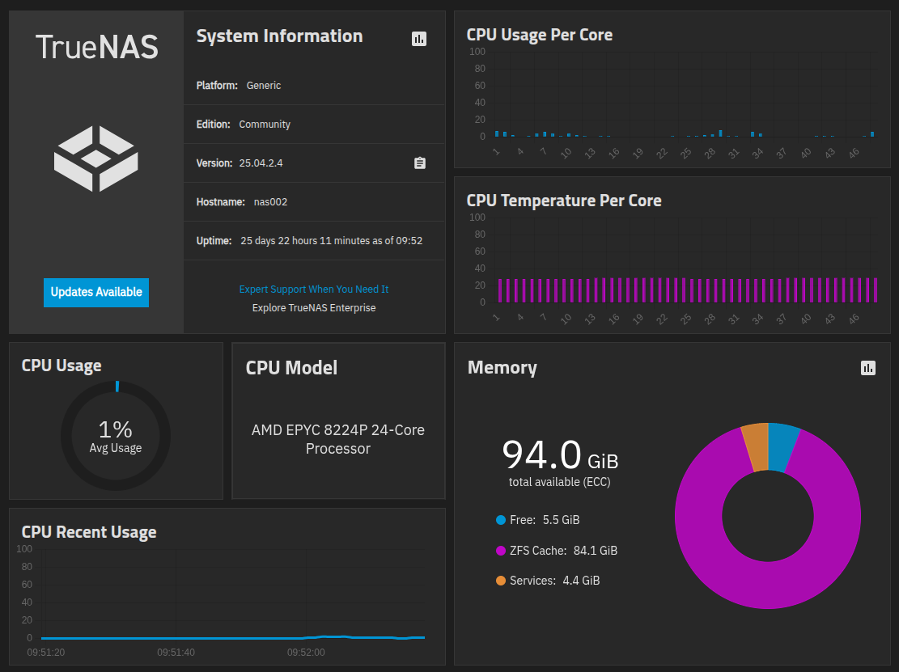899x672 pixels.
Task: Click the orange Services legend dot
Action: tap(501, 581)
